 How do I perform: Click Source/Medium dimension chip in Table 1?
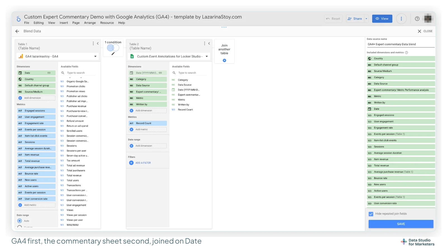[x=36, y=92]
